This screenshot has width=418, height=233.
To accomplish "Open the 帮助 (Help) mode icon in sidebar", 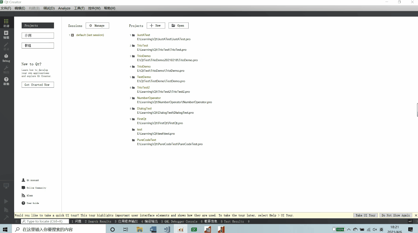I will 6,81.
